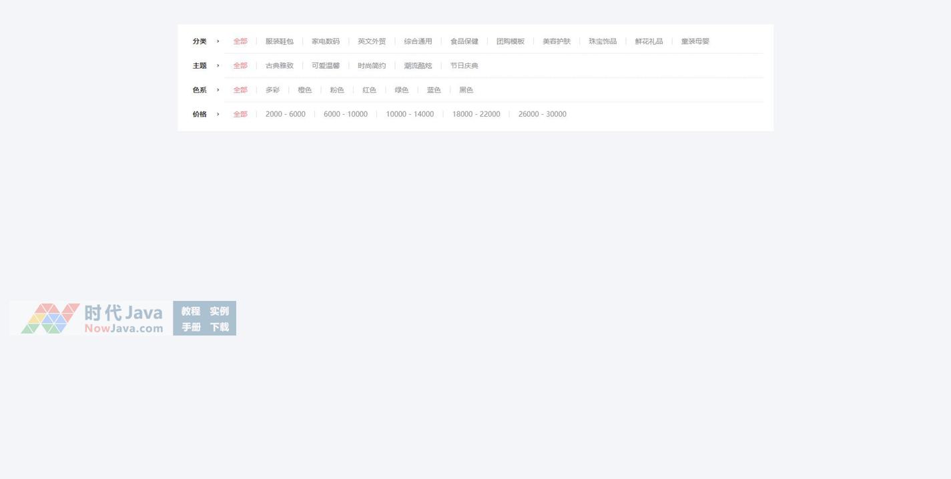
Task: Select price range 10000 - 14000
Action: click(410, 114)
